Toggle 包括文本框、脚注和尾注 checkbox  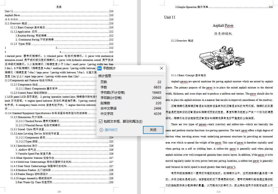click(101, 121)
